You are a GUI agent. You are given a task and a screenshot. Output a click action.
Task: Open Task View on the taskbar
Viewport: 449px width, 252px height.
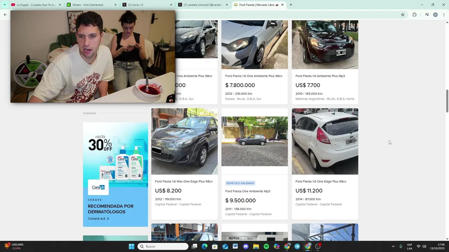194,246
